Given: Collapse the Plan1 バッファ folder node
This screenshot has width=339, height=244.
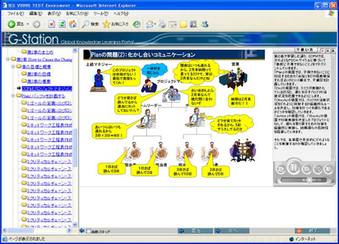Looking at the screenshot, I should point(13,95).
